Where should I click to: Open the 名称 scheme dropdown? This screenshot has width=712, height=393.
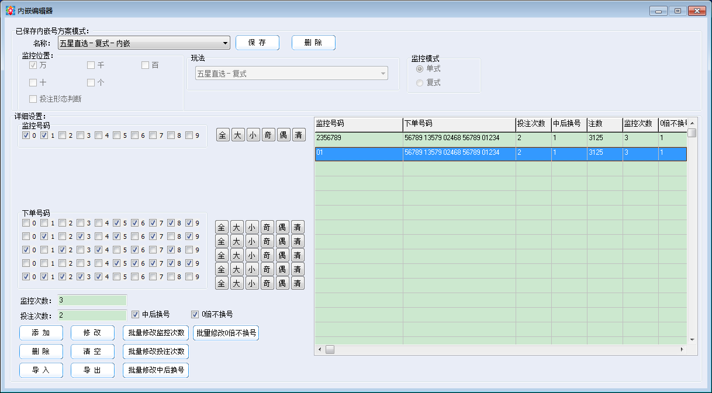click(x=226, y=43)
